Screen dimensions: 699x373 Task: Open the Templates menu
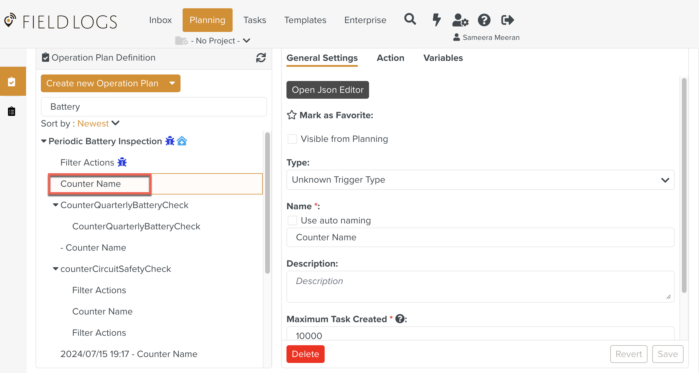click(x=305, y=20)
